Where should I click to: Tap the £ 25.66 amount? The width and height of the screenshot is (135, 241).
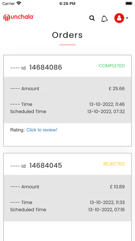[x=117, y=89]
